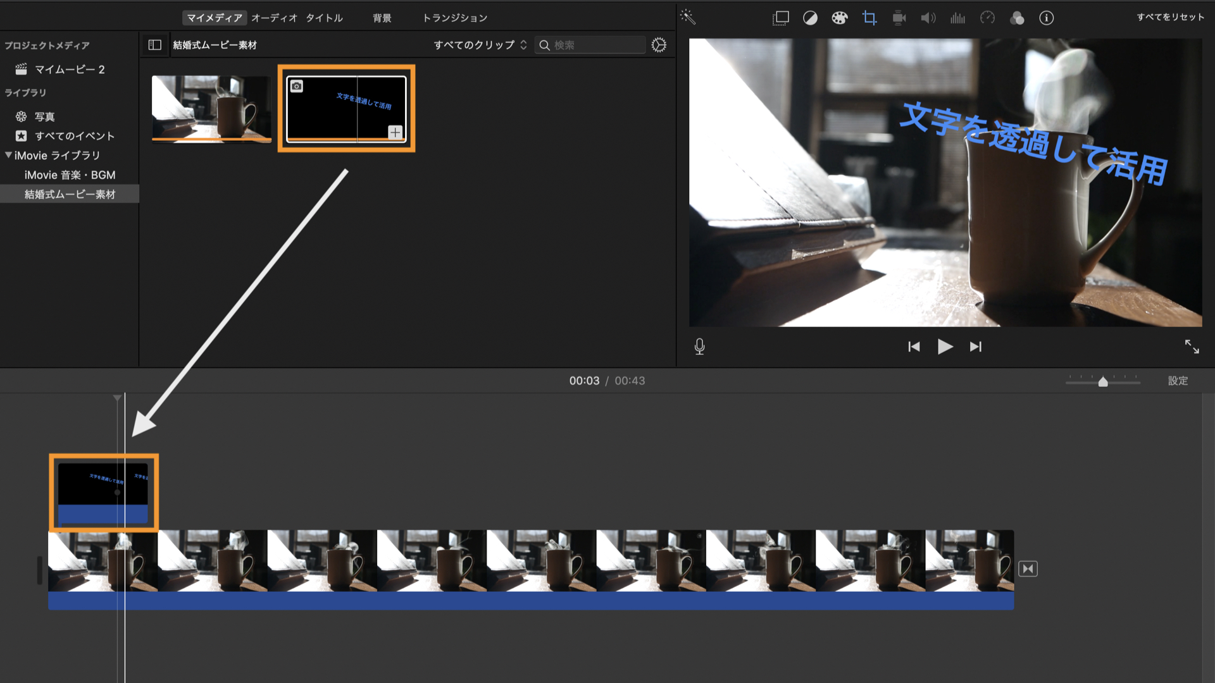
Task: Click the magic wand auto-enhance icon
Action: (x=688, y=17)
